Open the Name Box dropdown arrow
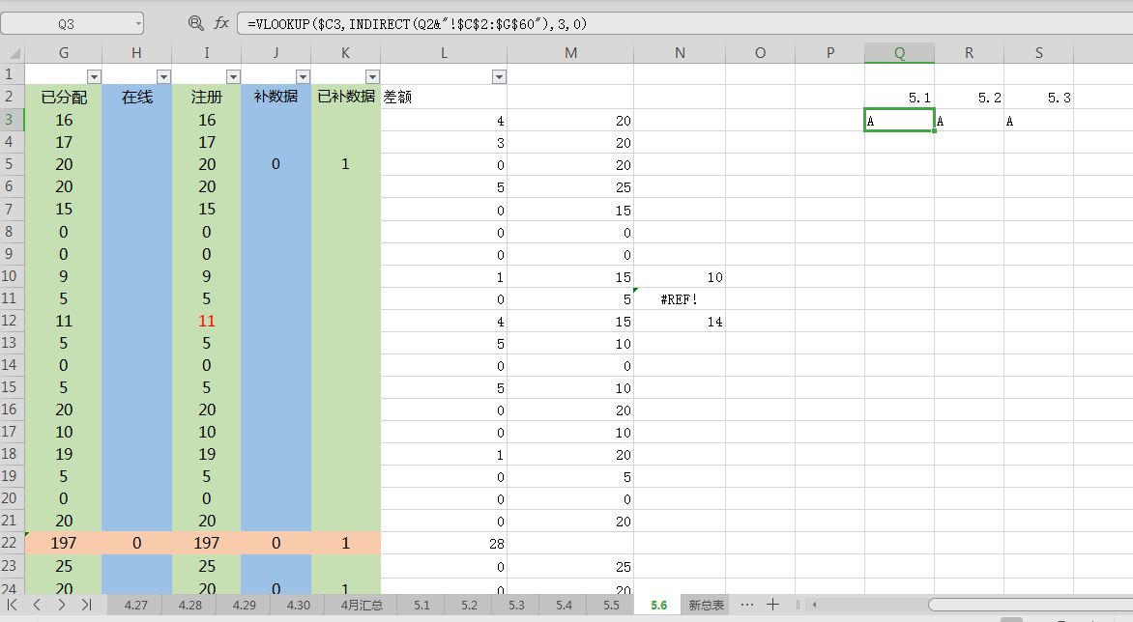The height and width of the screenshot is (622, 1133). pos(138,24)
